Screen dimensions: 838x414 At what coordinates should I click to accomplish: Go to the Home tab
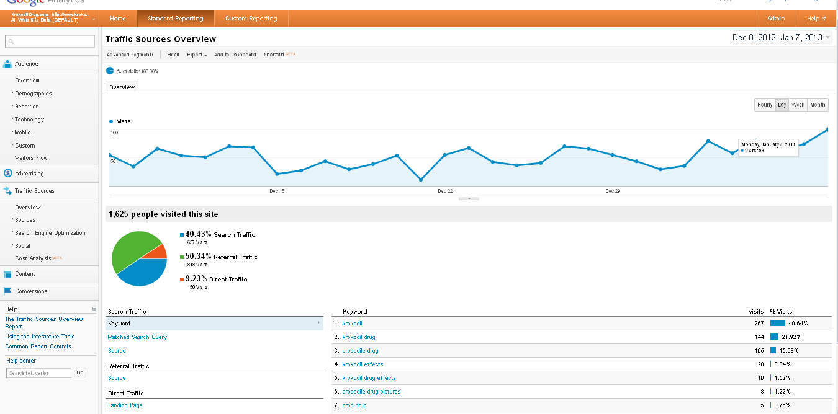pyautogui.click(x=117, y=19)
